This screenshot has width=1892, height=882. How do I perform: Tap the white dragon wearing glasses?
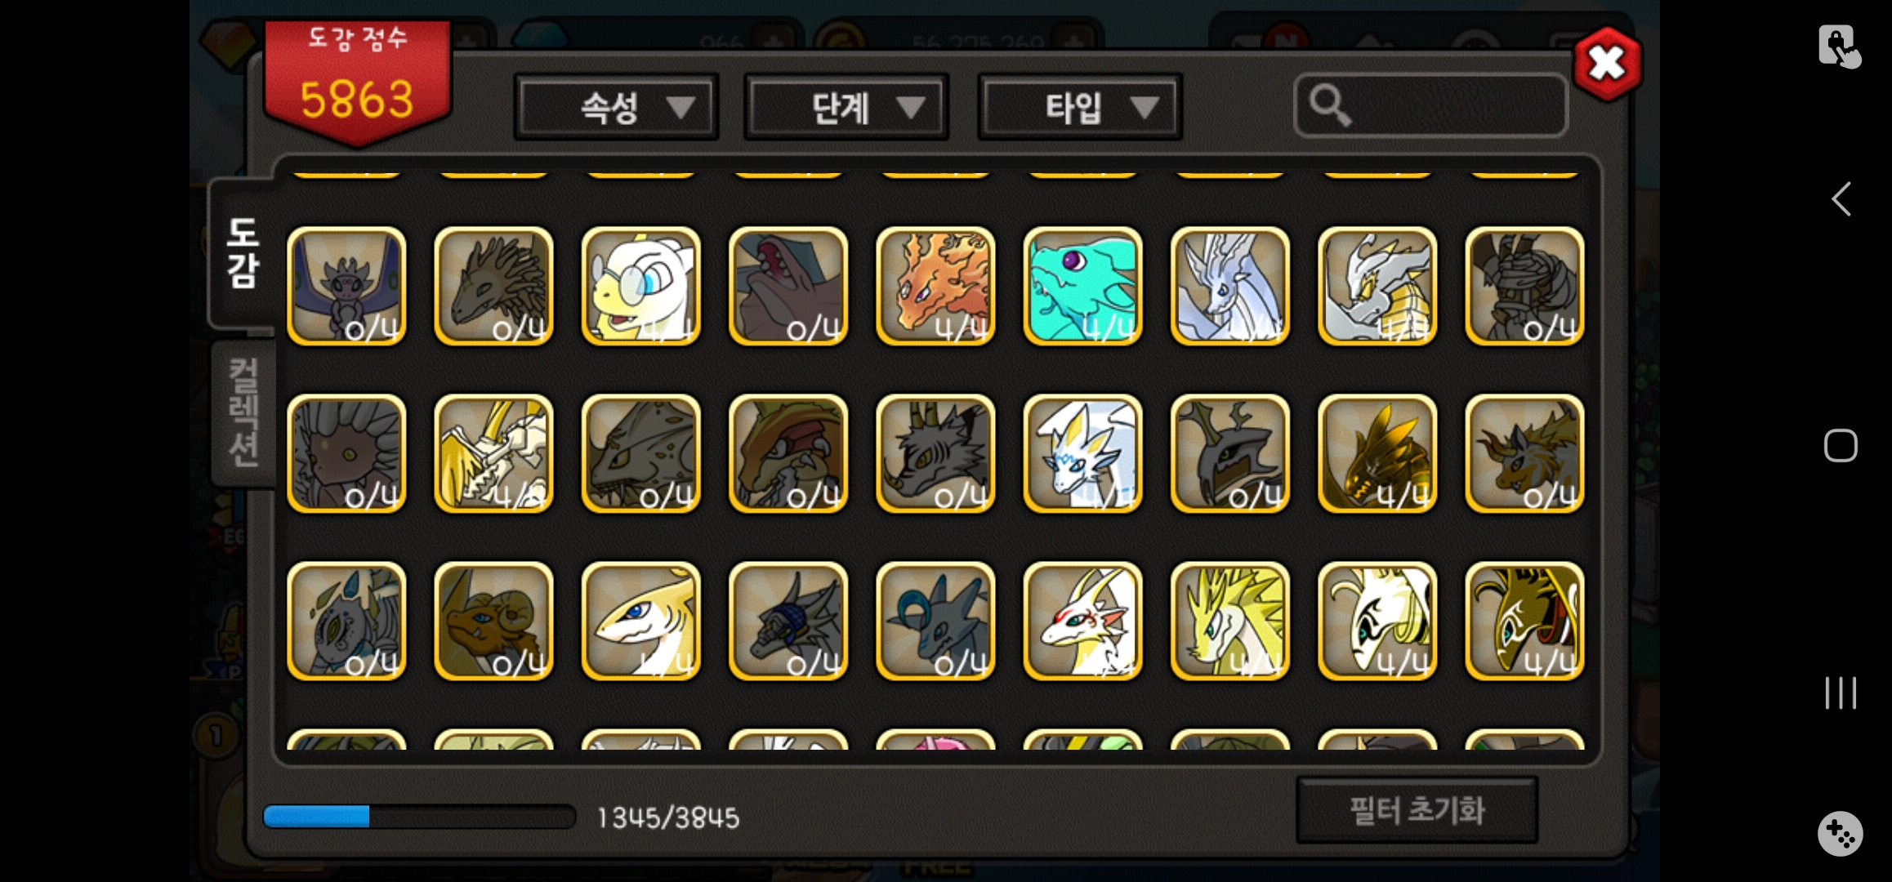[x=641, y=286]
